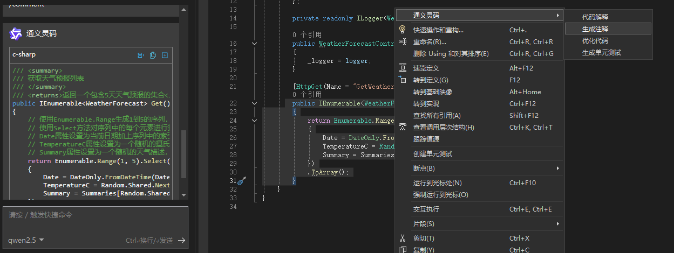The height and width of the screenshot is (253, 674).
Task: Choose 强制运行到光标(O) from context menu
Action: pos(479,195)
